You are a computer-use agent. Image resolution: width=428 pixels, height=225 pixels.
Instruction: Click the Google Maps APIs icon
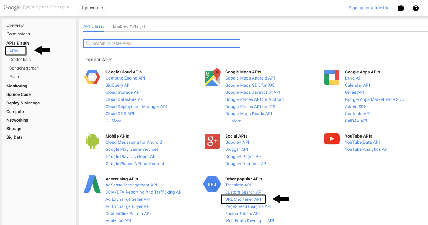click(x=212, y=77)
